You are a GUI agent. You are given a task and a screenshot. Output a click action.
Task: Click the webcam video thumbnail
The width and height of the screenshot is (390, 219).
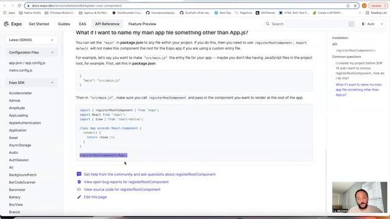[x=360, y=197]
